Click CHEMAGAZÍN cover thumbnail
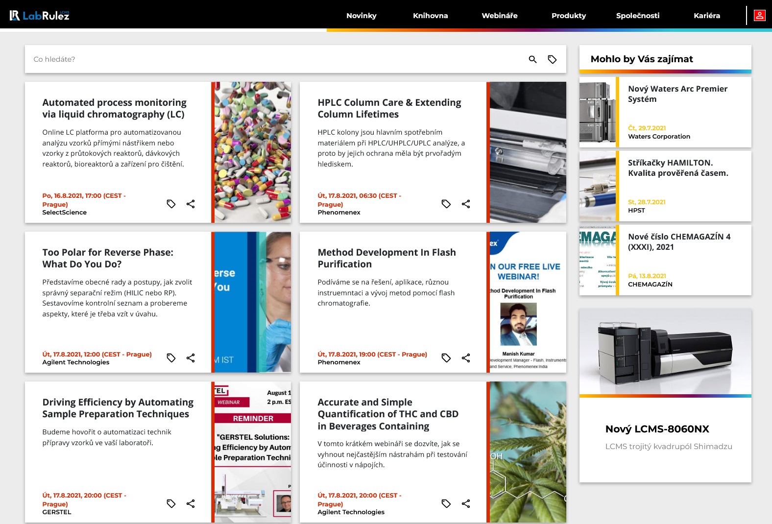The image size is (772, 524). [597, 260]
